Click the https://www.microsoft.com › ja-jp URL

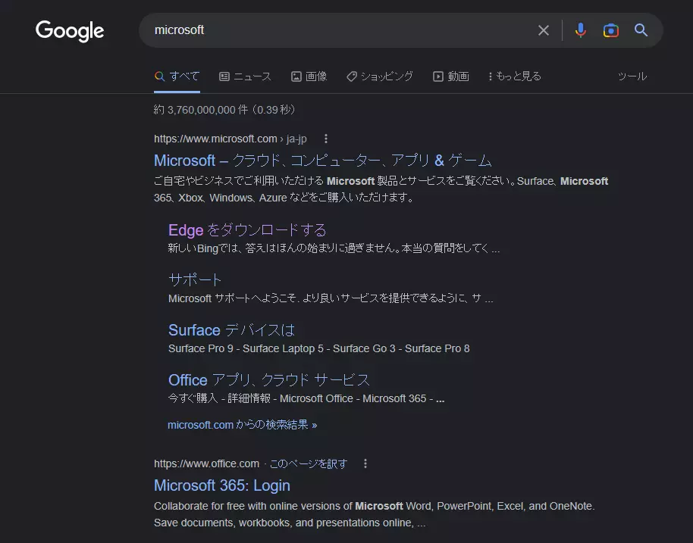(x=230, y=139)
